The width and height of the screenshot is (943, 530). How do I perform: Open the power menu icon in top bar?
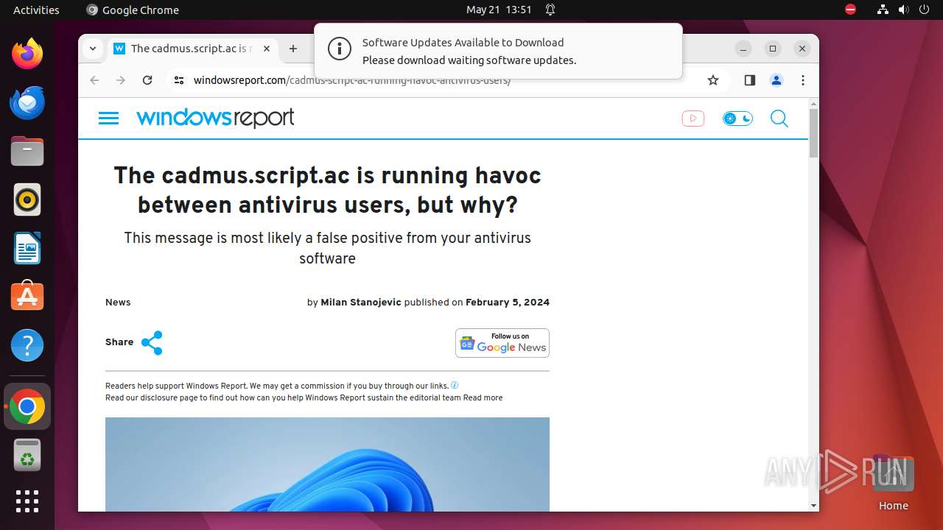[924, 10]
